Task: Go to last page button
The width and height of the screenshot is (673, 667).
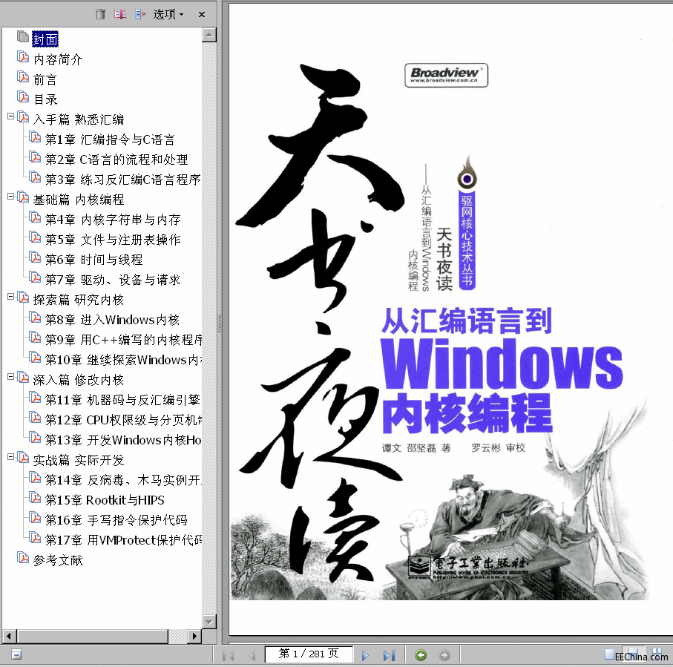Action: pos(389,655)
